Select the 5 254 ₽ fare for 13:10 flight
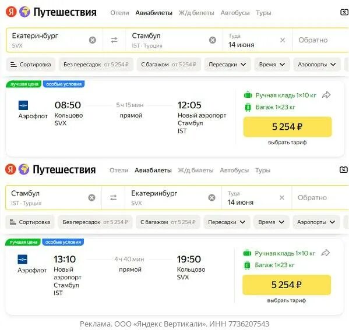Viewport: 349px width, 330px height. tap(287, 285)
